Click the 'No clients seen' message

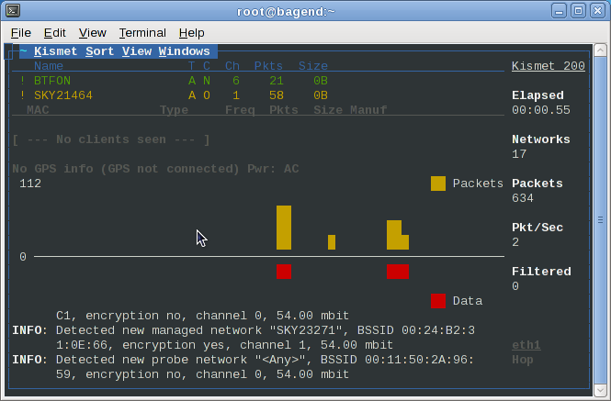pos(111,139)
